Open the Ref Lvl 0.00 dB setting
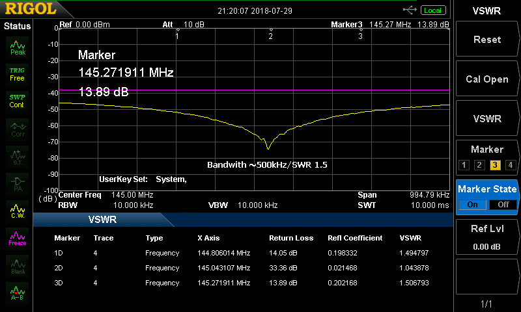This screenshot has height=312, width=521. pyautogui.click(x=487, y=237)
